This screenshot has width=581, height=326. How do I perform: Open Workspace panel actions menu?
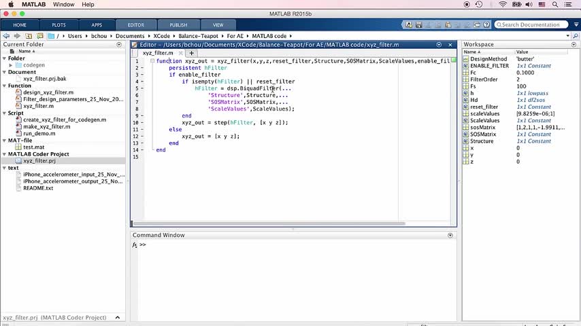574,44
